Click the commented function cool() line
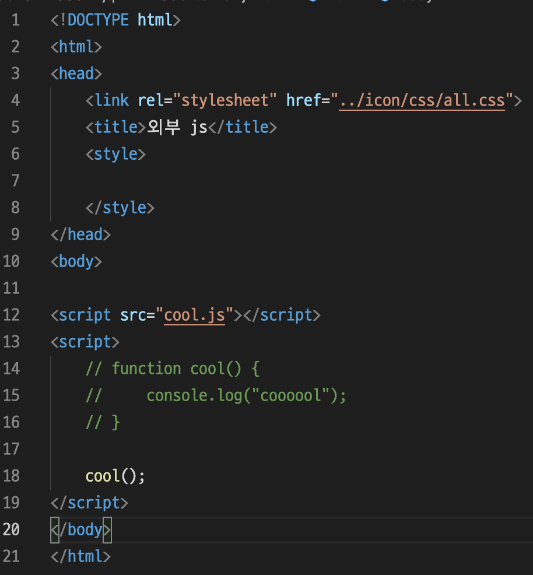Image resolution: width=533 pixels, height=575 pixels. pos(173,369)
